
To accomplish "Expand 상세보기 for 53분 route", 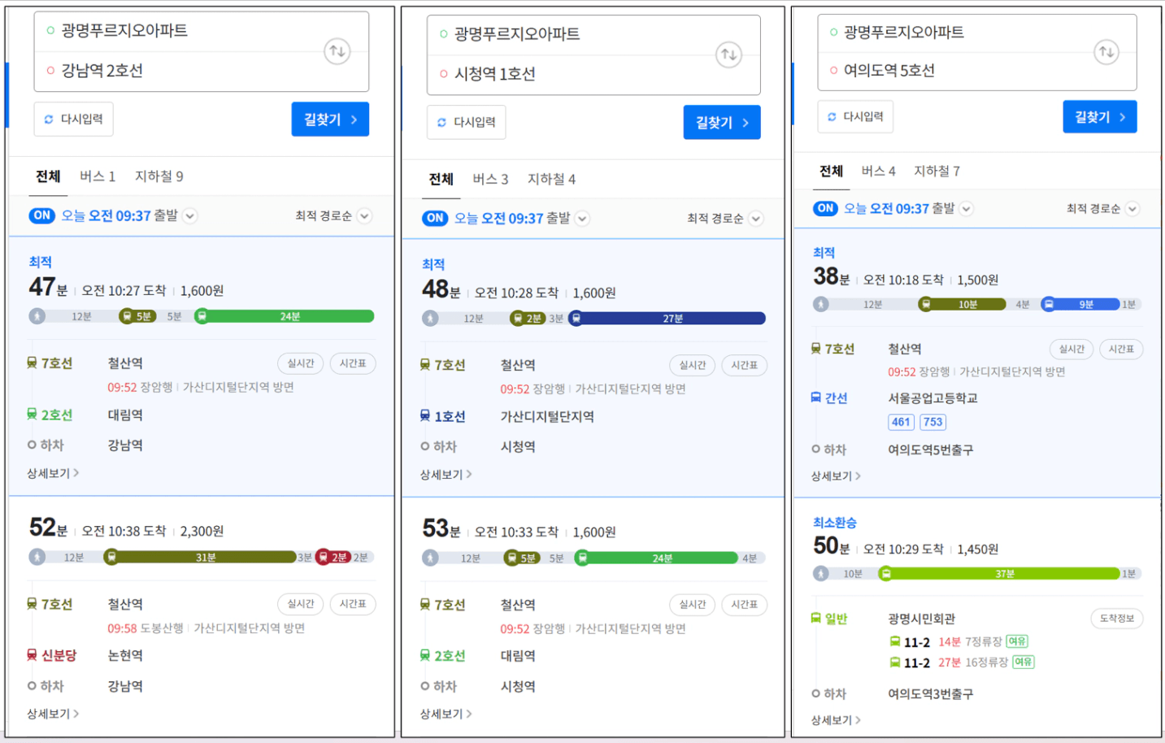I will (x=446, y=714).
